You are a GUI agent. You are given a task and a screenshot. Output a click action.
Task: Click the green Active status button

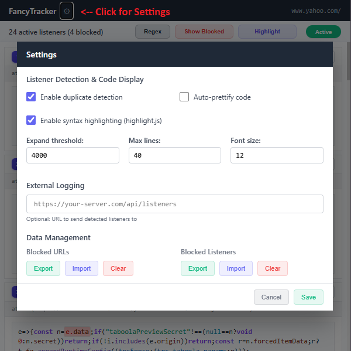pos(324,32)
